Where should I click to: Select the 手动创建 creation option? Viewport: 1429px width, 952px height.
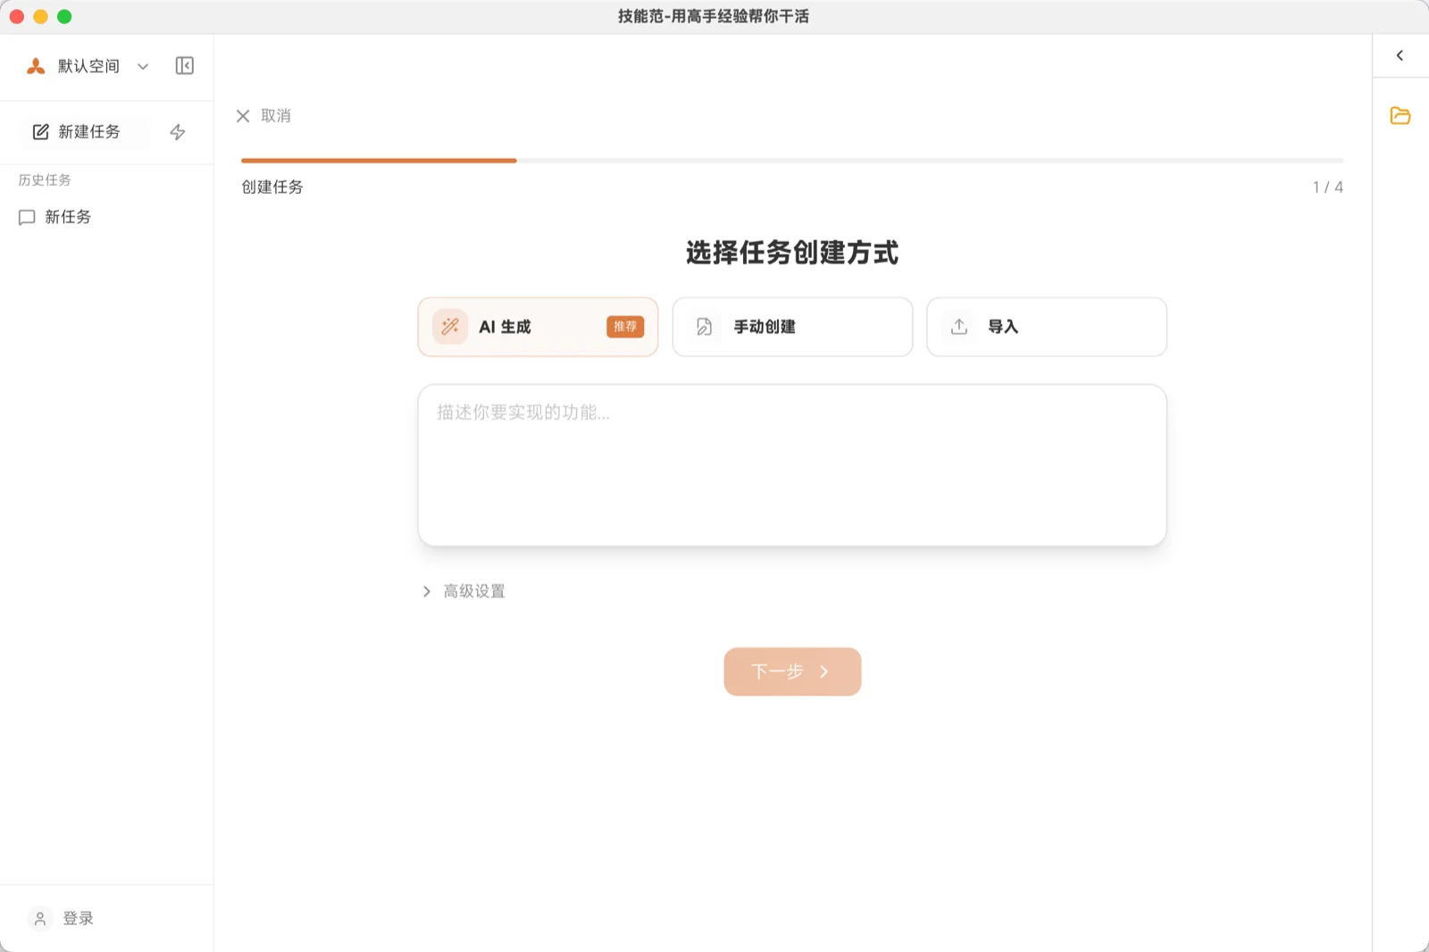[792, 327]
